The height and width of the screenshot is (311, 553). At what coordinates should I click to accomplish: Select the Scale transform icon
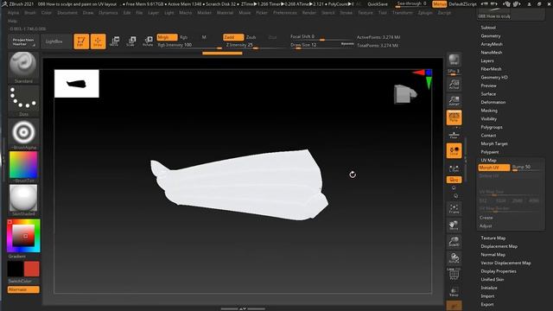point(130,41)
